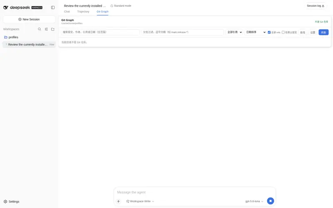
Task: Click the Workspaces section label
Action: 11,29
